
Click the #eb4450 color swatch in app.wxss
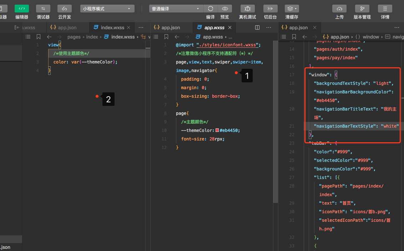coord(217,130)
